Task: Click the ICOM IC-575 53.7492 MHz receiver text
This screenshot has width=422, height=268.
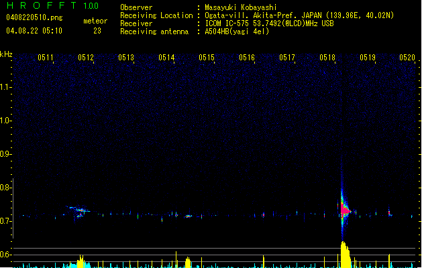Action: pyautogui.click(x=269, y=23)
